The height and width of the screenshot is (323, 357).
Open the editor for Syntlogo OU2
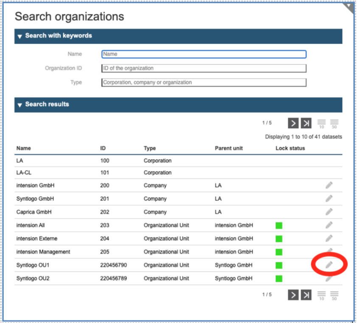(x=329, y=278)
